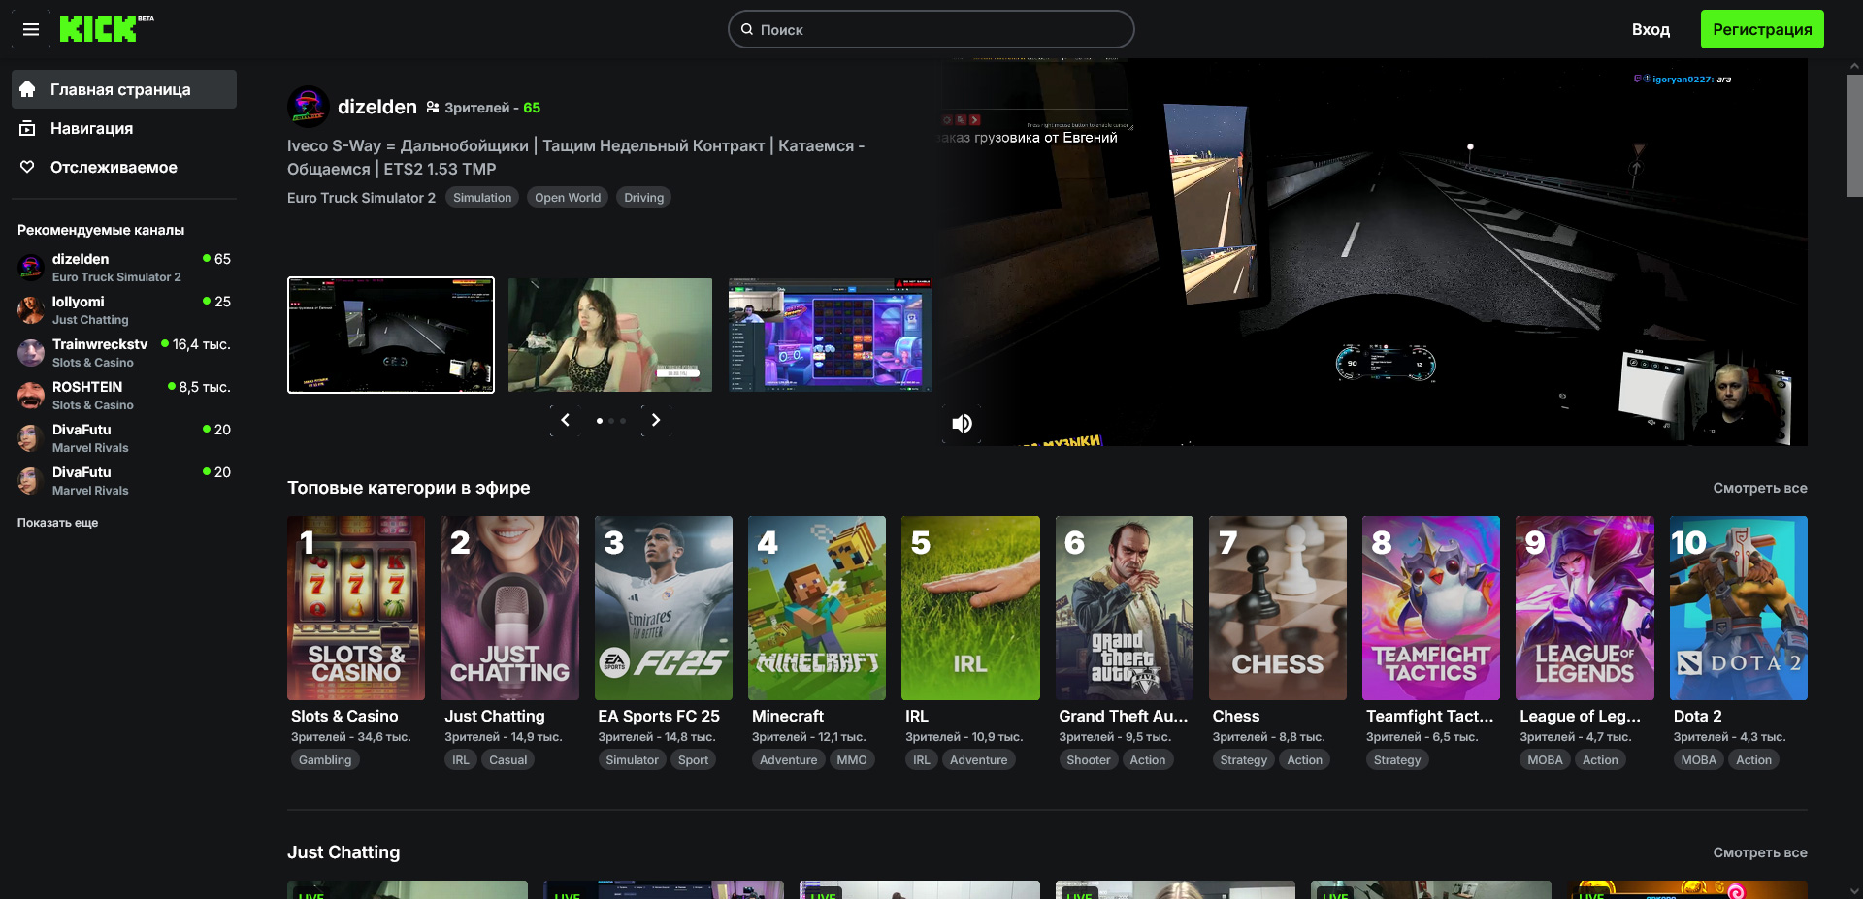Mute the featured stream volume
This screenshot has width=1863, height=899.
(962, 423)
